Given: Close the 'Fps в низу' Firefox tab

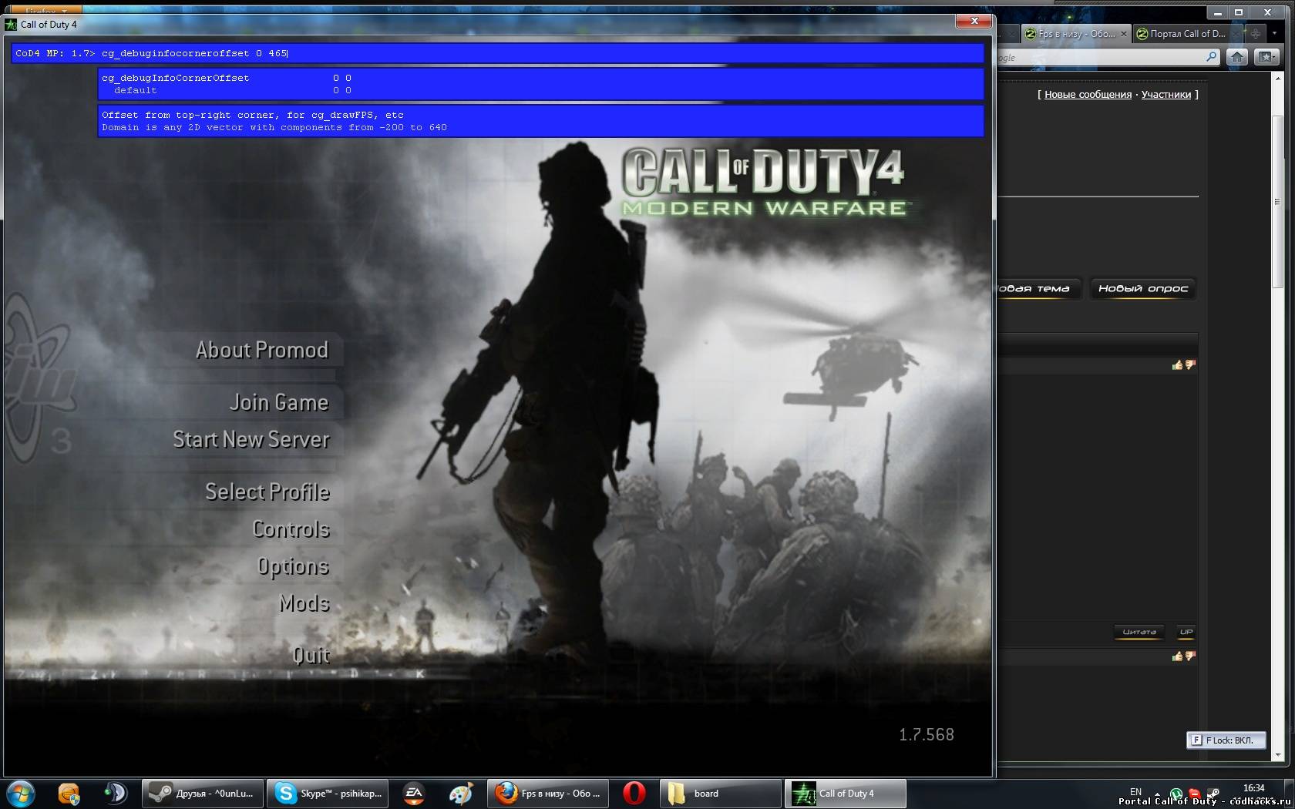Looking at the screenshot, I should (x=1123, y=34).
